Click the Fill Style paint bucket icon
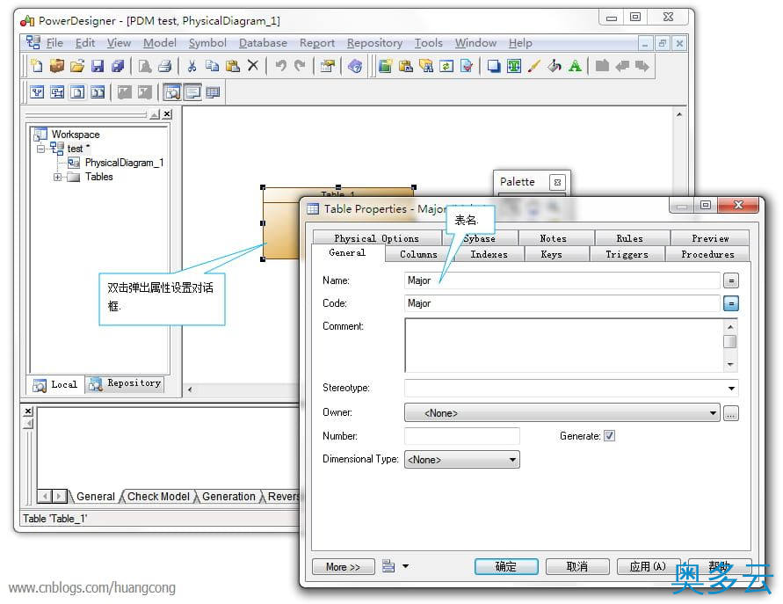The image size is (783, 604). click(555, 66)
